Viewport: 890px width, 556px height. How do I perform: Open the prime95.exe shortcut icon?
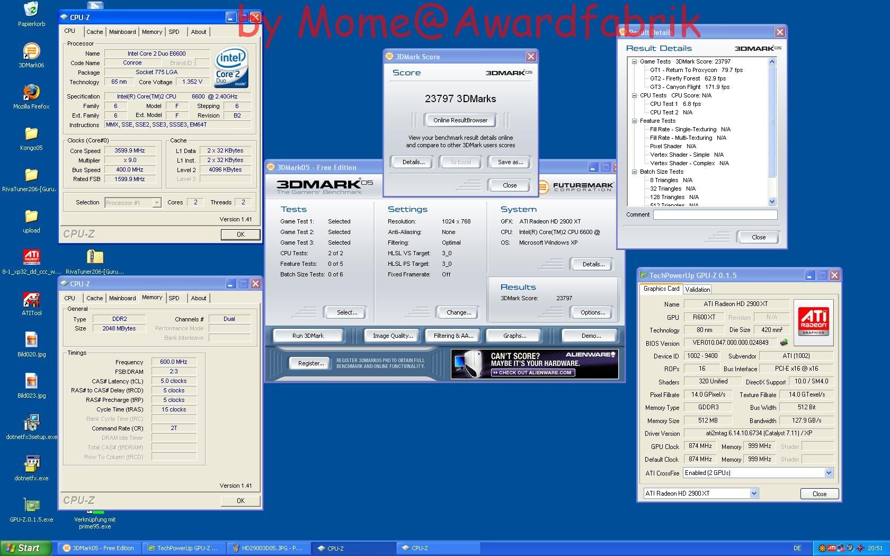pos(95,512)
